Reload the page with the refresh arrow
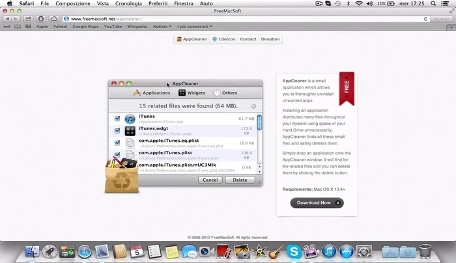The height and width of the screenshot is (263, 456). pos(425,19)
